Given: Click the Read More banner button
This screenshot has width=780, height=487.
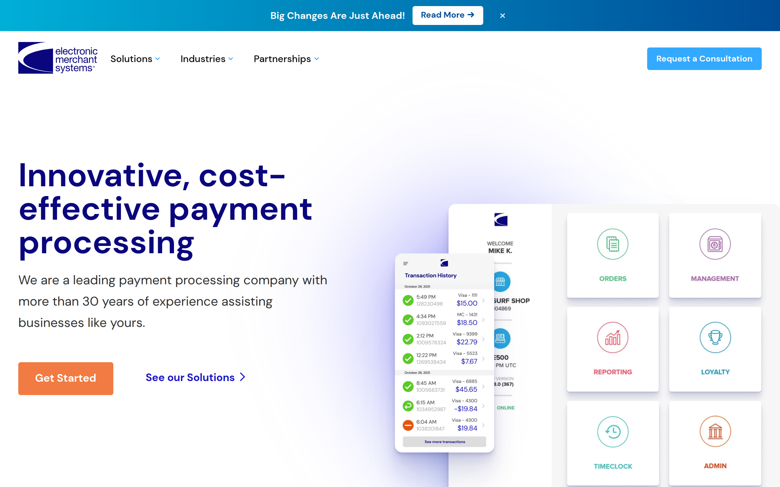Looking at the screenshot, I should click(x=447, y=15).
